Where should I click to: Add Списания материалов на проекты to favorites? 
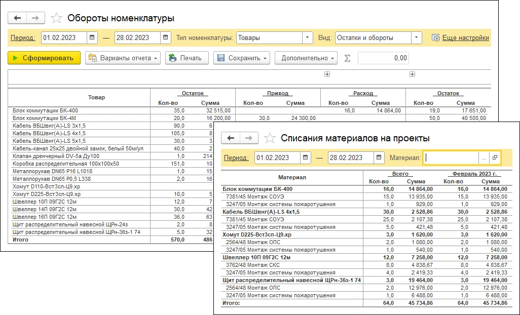pyautogui.click(x=270, y=138)
